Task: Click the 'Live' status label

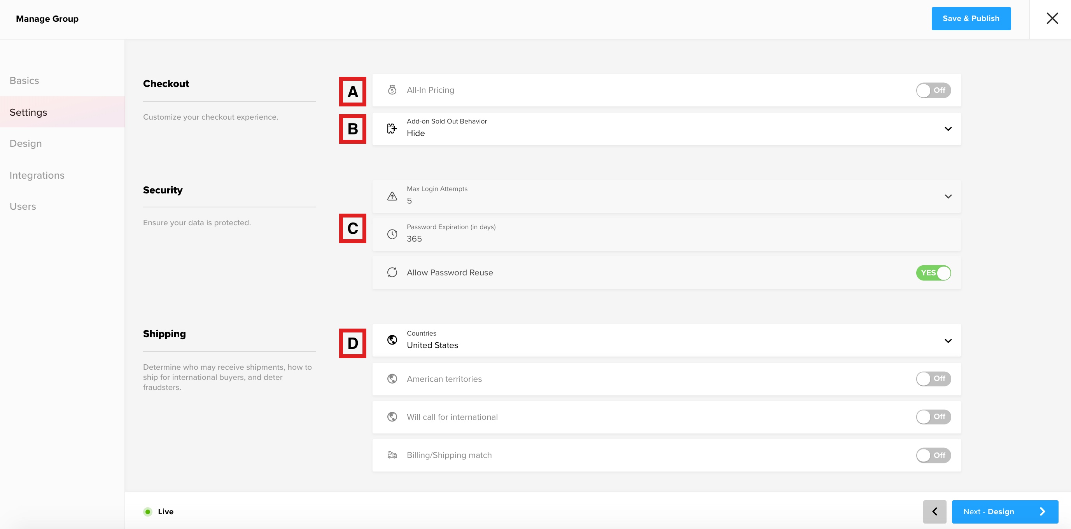Action: [166, 512]
